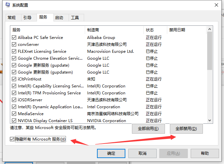Click the 全部启用 button
Image resolution: width=224 pixels, height=164 pixels.
point(148,129)
